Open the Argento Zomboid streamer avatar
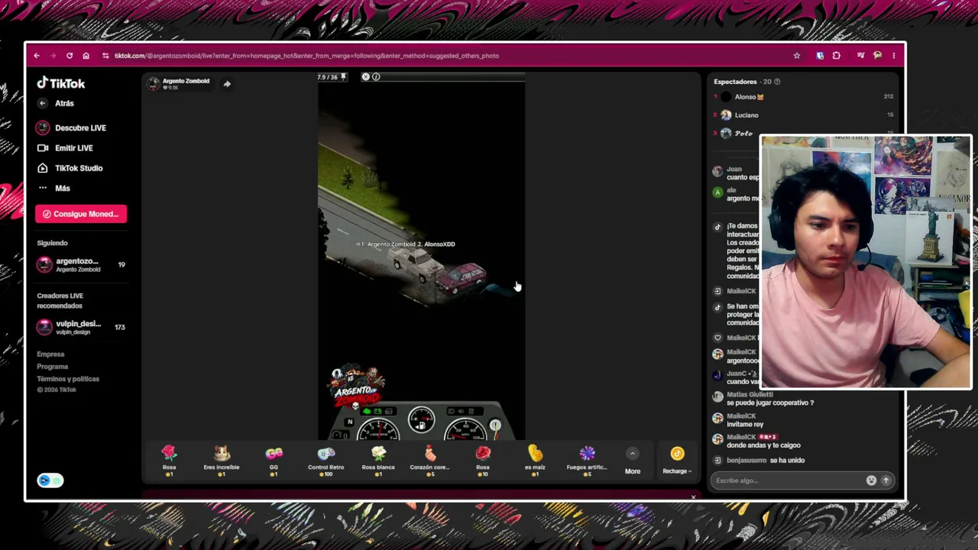Image resolution: width=978 pixels, height=550 pixels. (154, 83)
